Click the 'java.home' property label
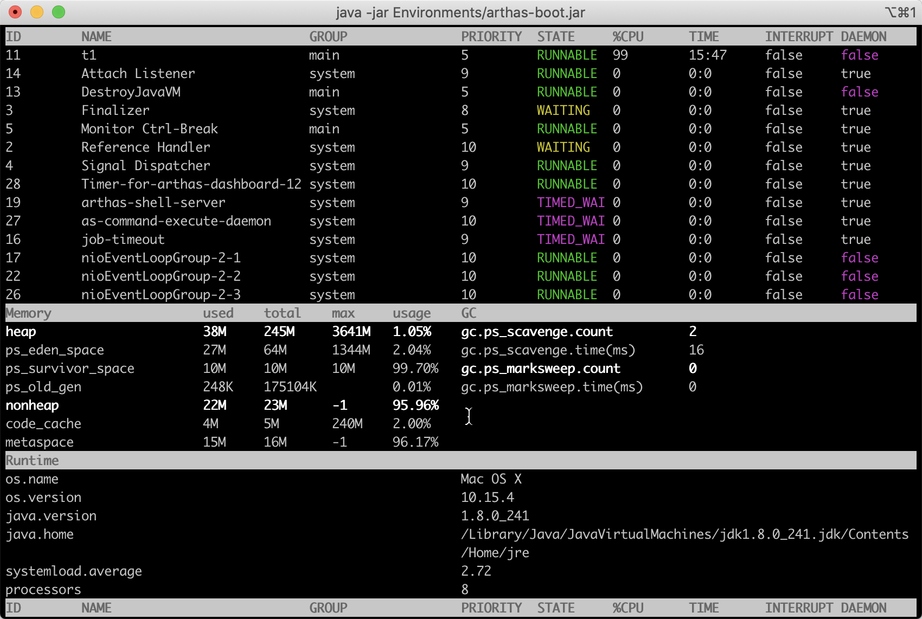This screenshot has height=619, width=922. click(x=40, y=534)
